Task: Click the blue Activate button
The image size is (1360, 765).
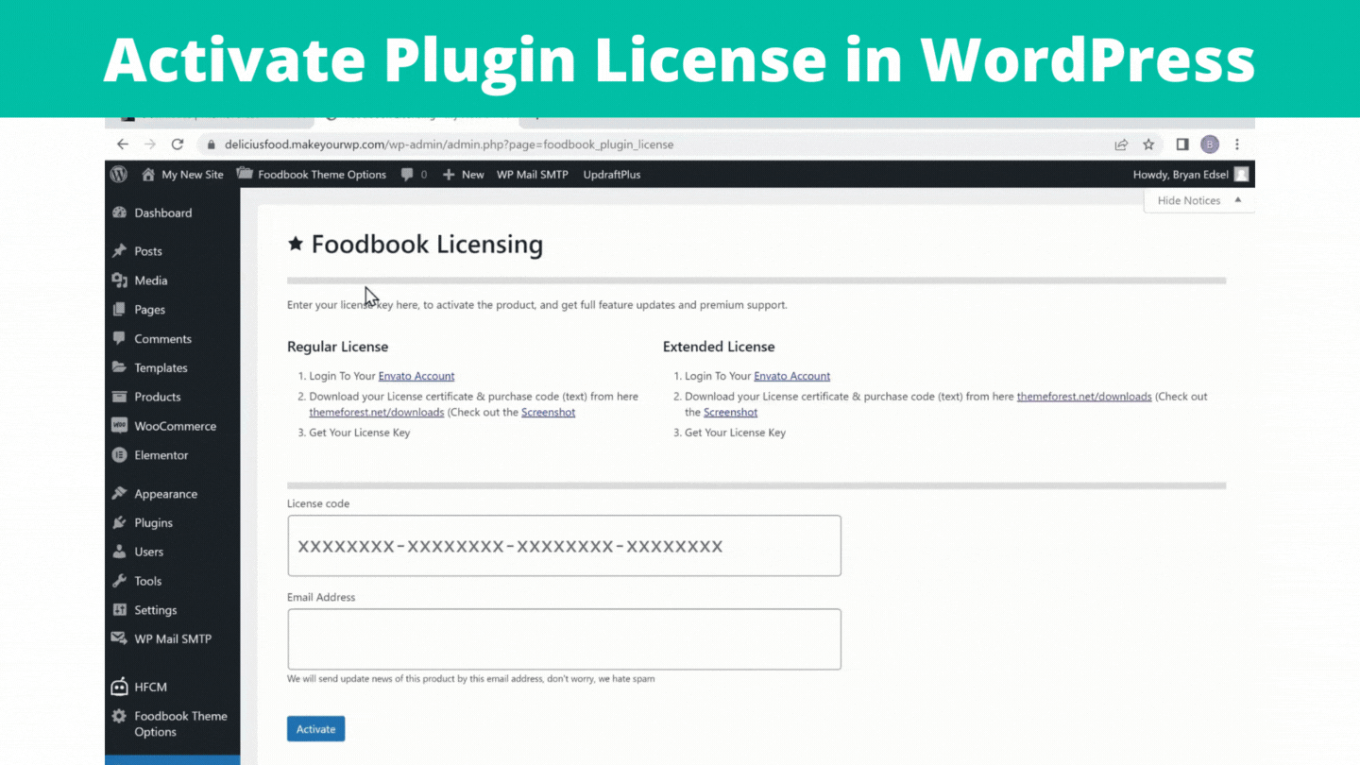Action: 315,729
